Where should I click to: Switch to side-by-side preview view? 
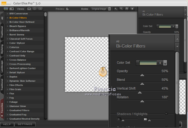40,9
